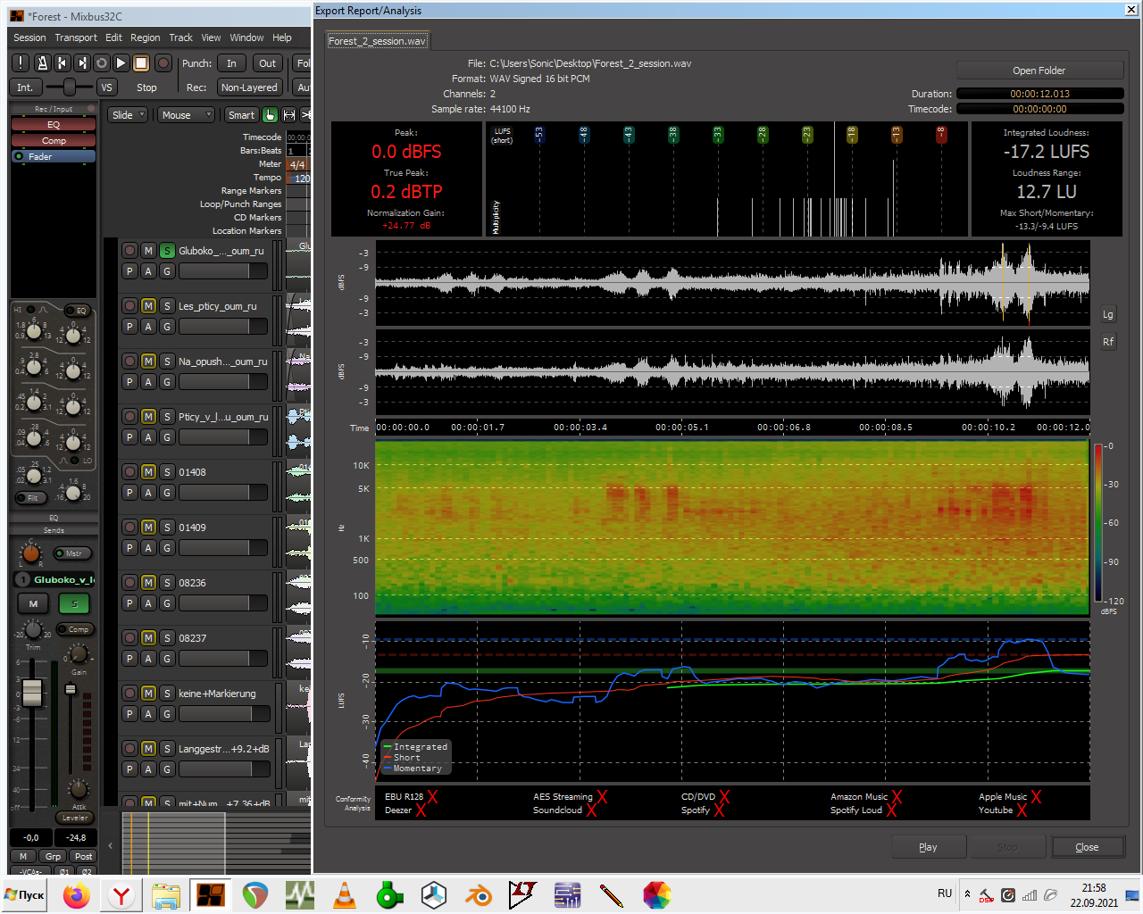Open VLC media player from taskbar

point(345,895)
